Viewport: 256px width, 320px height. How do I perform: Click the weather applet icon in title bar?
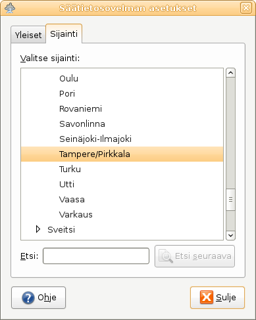click(10, 9)
